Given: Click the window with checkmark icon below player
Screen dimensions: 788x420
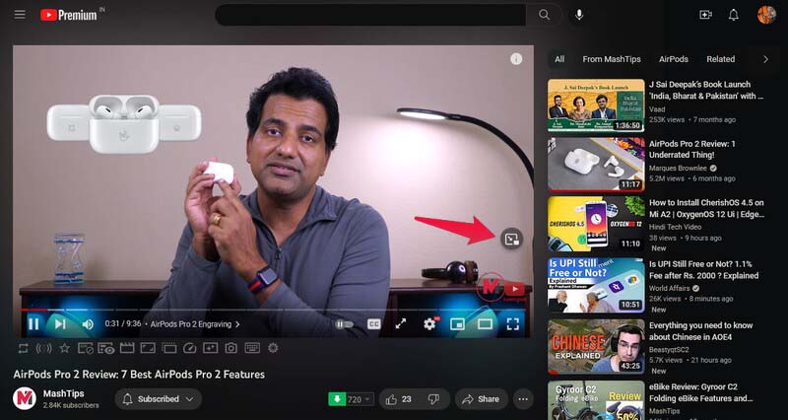Looking at the screenshot, I should (x=86, y=348).
